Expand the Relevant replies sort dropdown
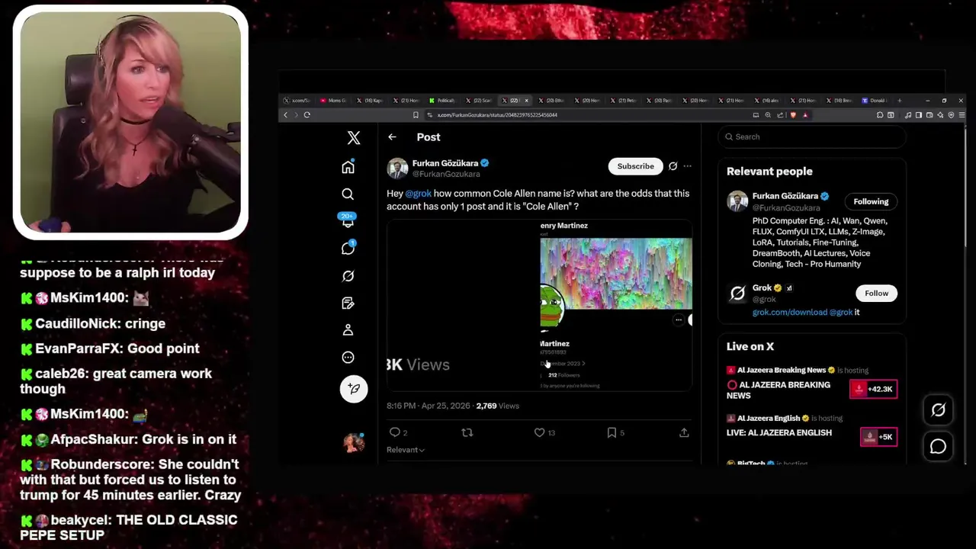Viewport: 976px width, 549px height. click(x=406, y=450)
